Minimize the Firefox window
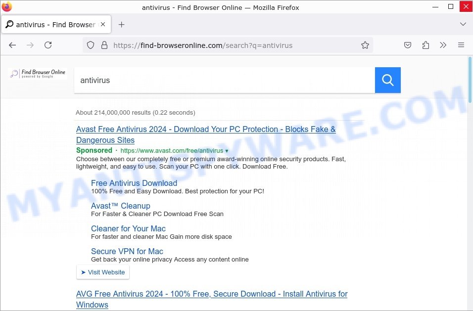Viewport: 473px width, 311px height. (x=435, y=6)
